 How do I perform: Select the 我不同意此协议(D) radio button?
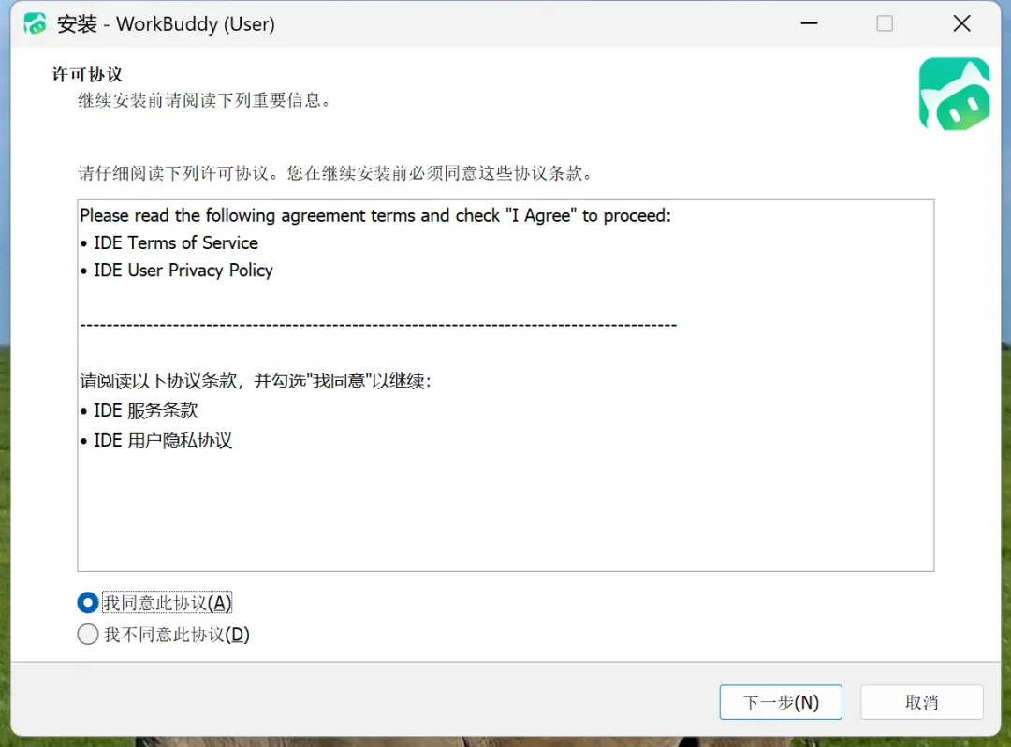click(x=88, y=635)
